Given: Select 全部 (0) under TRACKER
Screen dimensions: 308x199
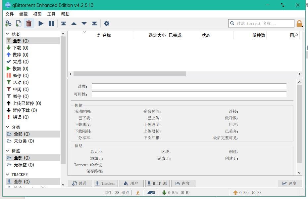Looking at the screenshot, I should pyautogui.click(x=33, y=181).
